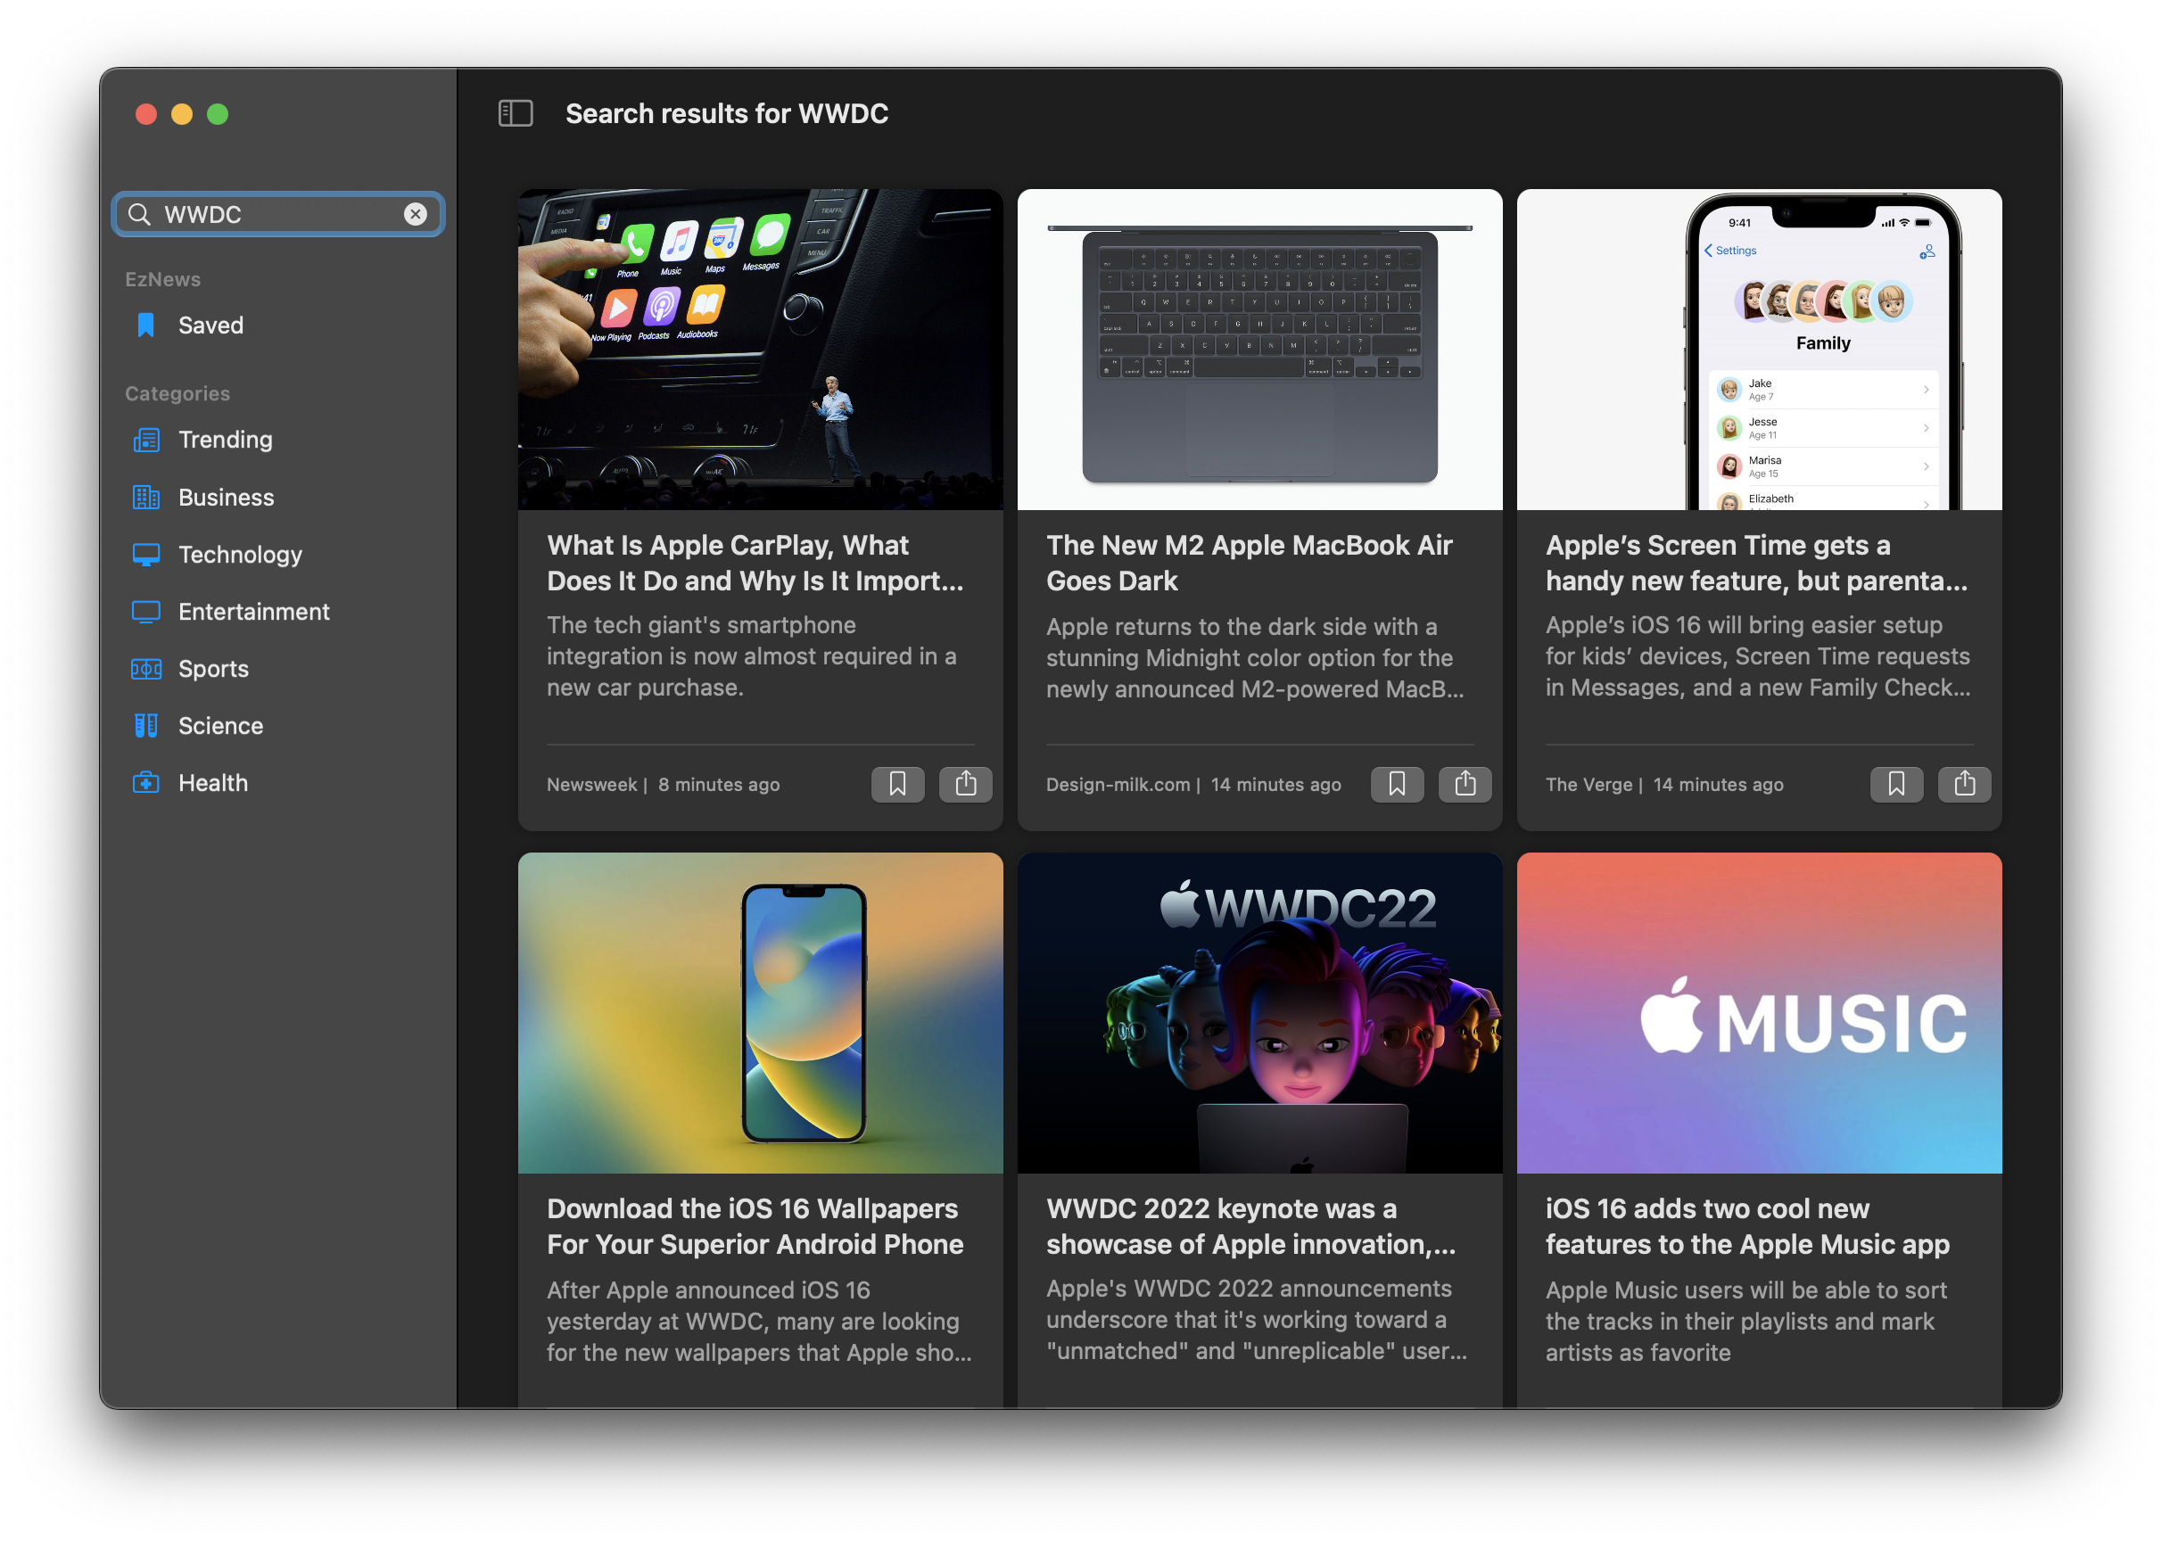Select the Science category icon
Image resolution: width=2162 pixels, height=1541 pixels.
[145, 726]
